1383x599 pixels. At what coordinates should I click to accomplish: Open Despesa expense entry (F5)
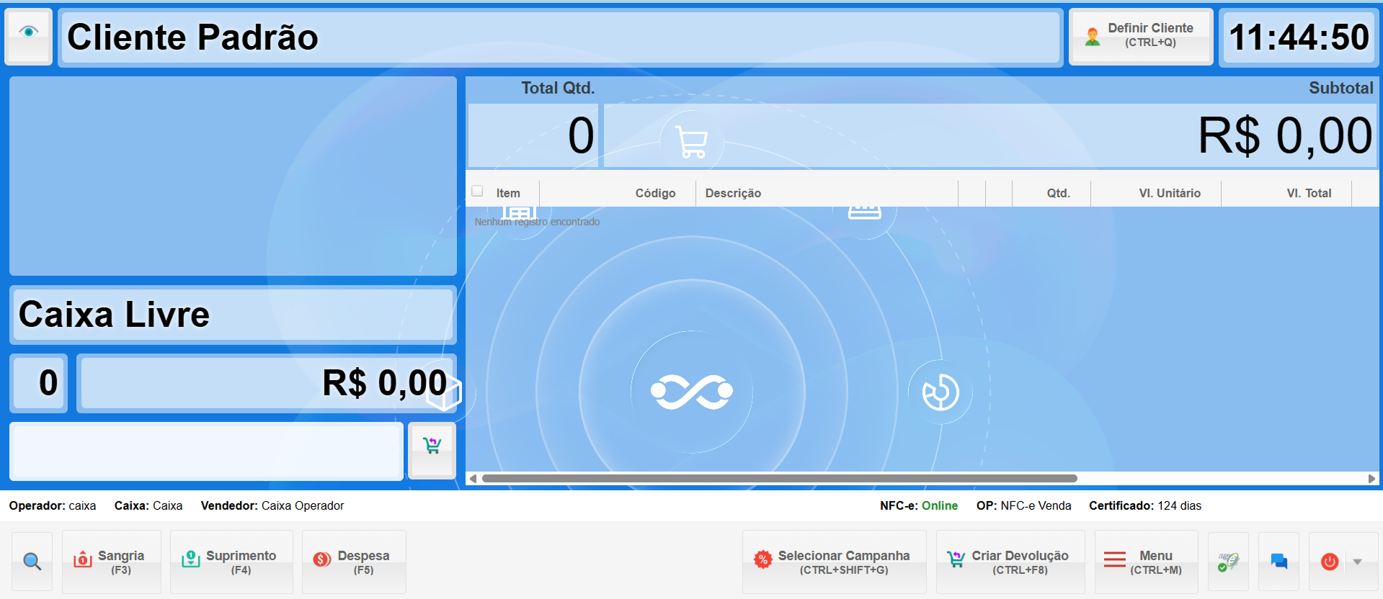coord(354,562)
